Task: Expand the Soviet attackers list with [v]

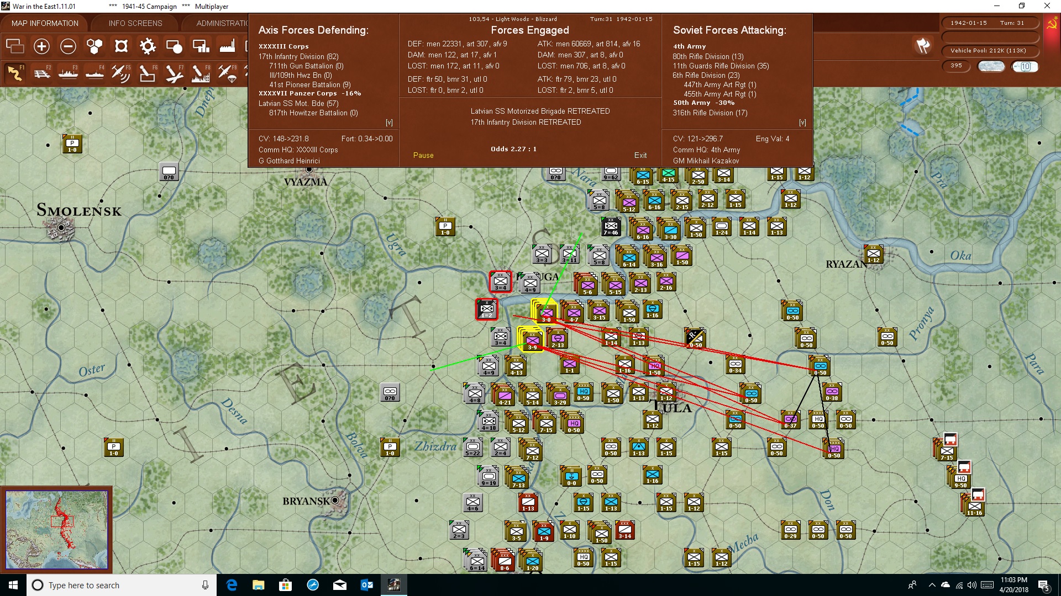Action: (802, 123)
